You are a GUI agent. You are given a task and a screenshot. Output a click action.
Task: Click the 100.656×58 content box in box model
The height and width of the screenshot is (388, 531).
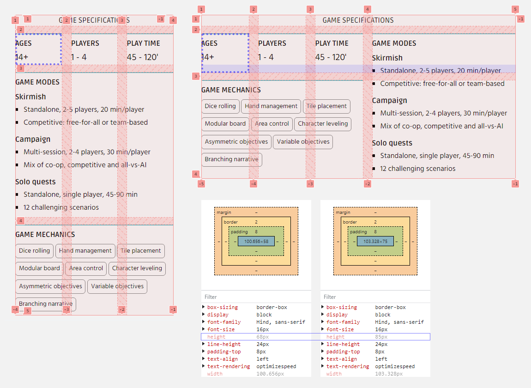256,241
